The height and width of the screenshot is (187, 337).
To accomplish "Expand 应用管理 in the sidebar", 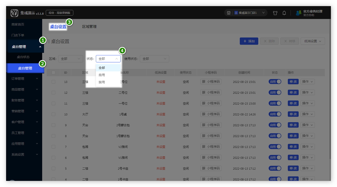I will tap(24, 143).
